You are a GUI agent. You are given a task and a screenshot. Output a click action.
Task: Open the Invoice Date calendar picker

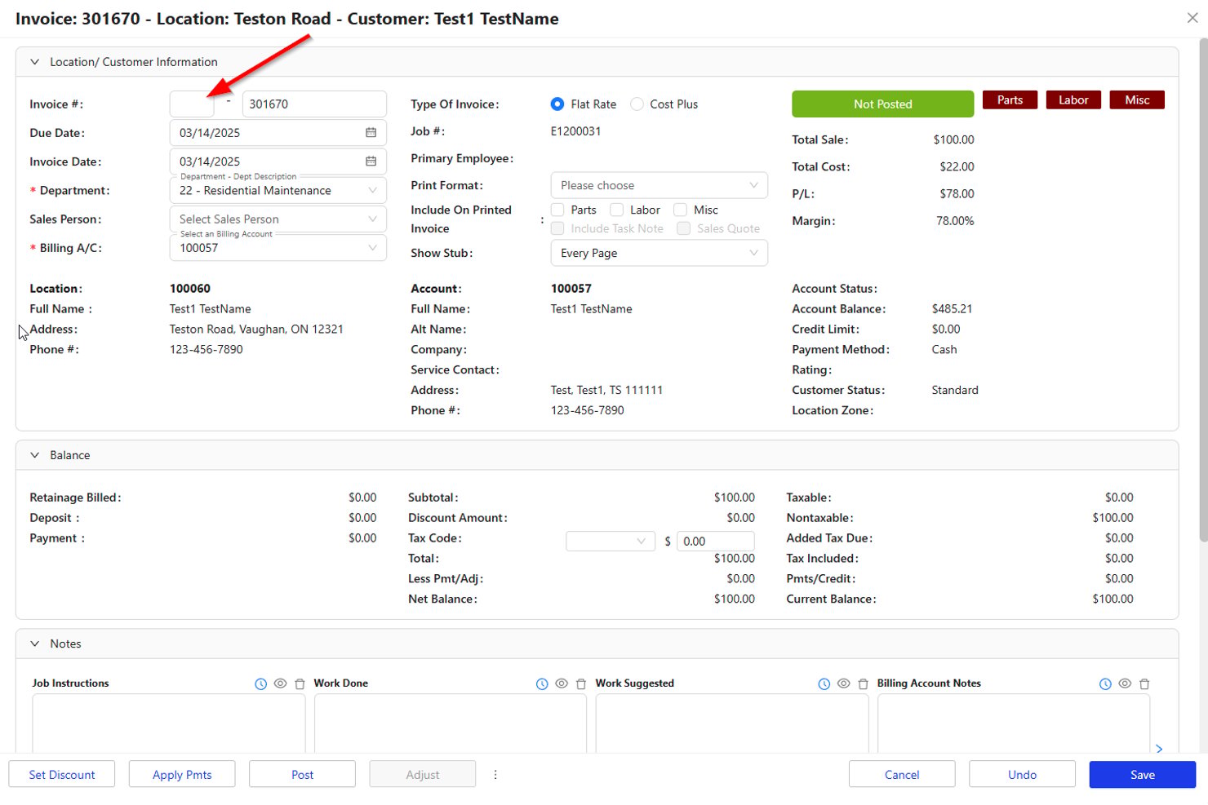[371, 161]
